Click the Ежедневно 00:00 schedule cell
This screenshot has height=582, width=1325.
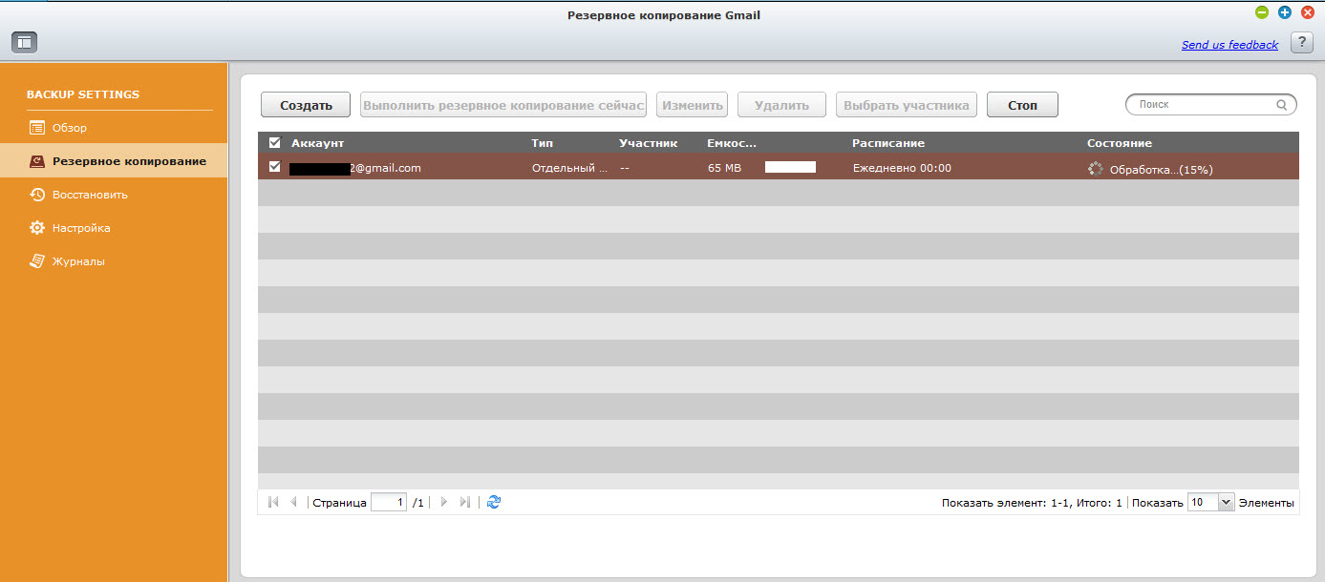pyautogui.click(x=902, y=168)
